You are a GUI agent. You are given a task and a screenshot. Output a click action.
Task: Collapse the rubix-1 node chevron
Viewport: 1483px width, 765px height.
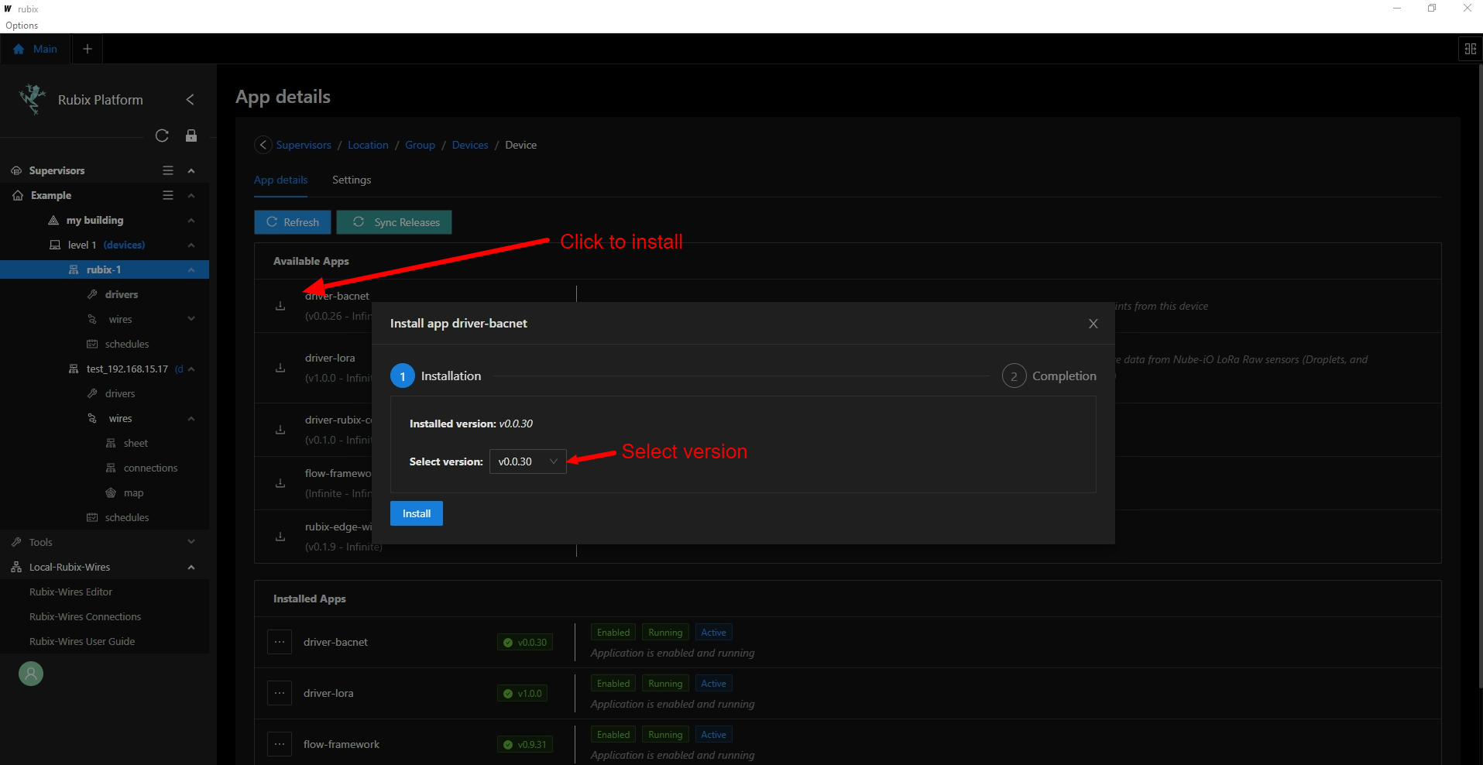coord(191,269)
